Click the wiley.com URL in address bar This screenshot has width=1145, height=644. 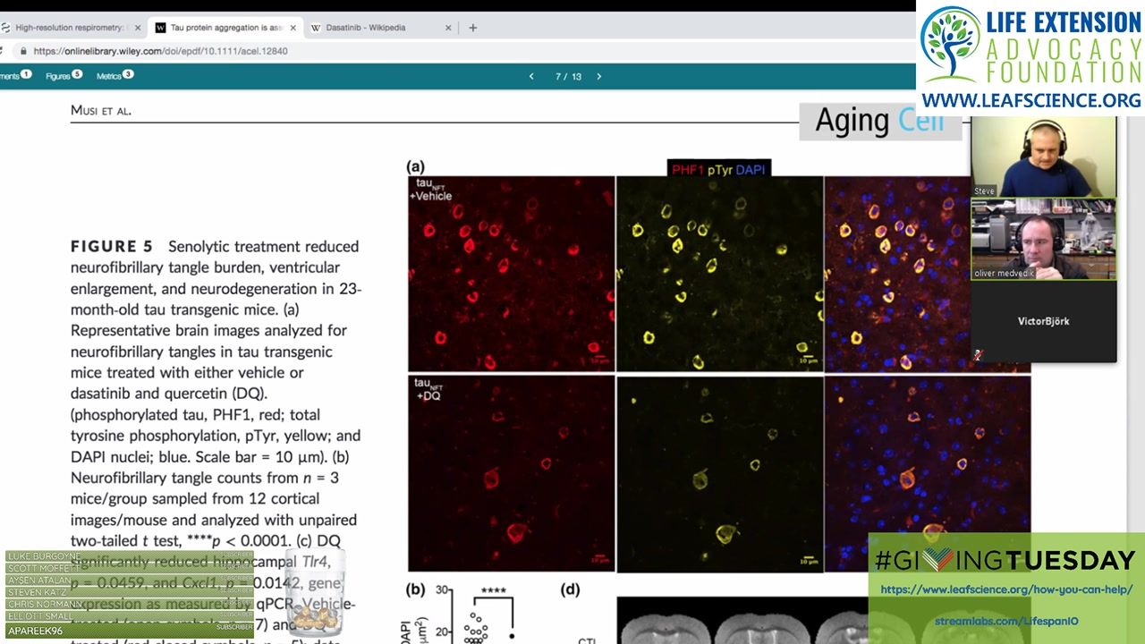coord(160,52)
